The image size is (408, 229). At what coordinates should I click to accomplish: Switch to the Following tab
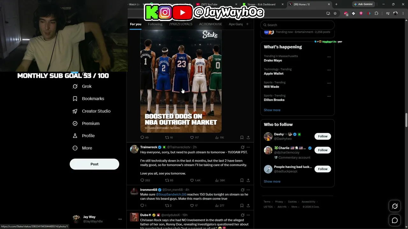[x=155, y=24]
